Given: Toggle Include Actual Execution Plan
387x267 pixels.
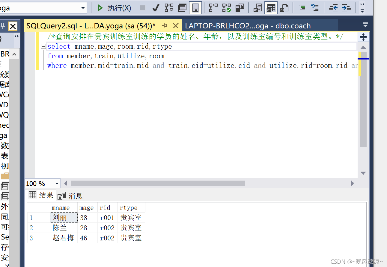Looking at the screenshot, I should click(213, 8).
